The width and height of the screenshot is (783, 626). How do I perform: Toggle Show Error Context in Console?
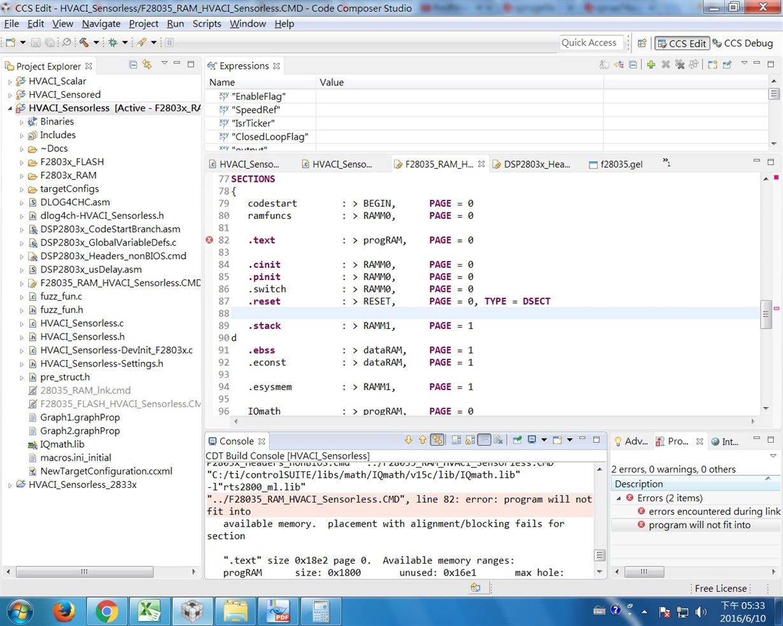[x=437, y=440]
